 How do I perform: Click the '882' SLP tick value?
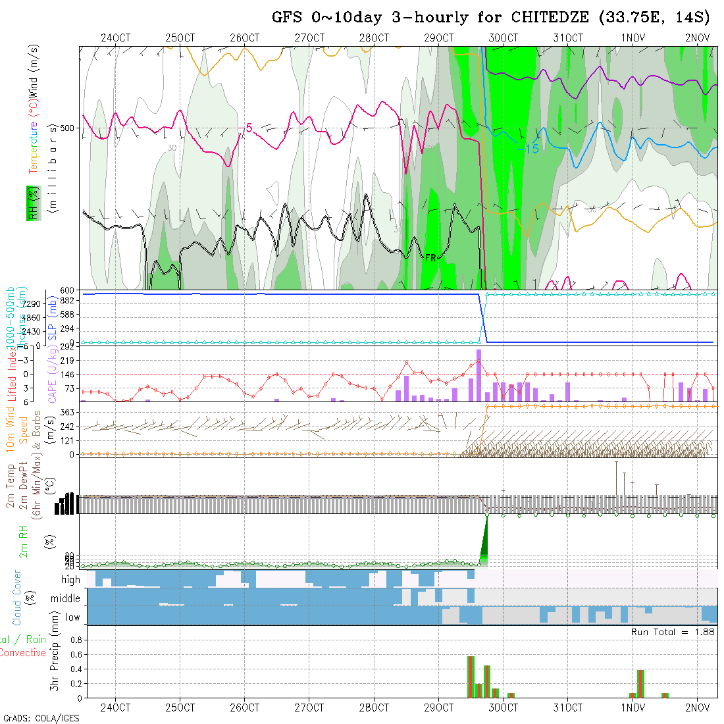click(x=67, y=301)
